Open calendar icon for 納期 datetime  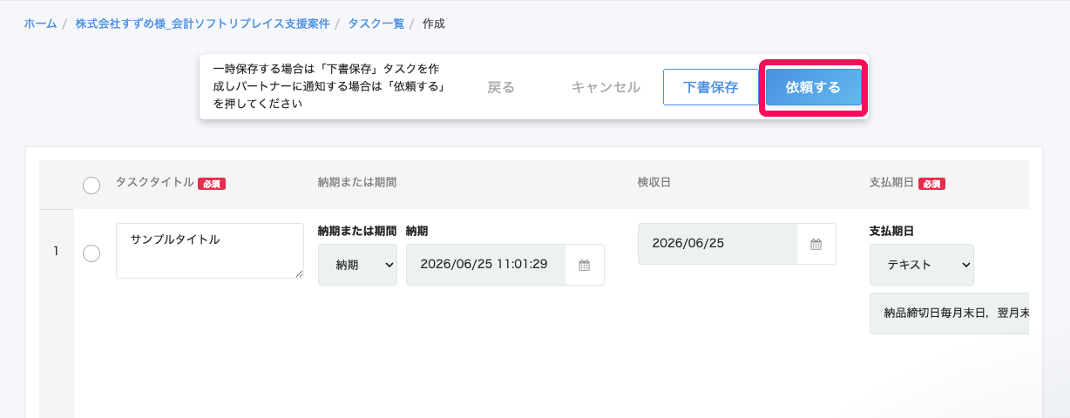click(585, 265)
